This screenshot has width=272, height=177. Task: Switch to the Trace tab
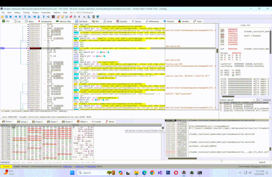[197, 21]
